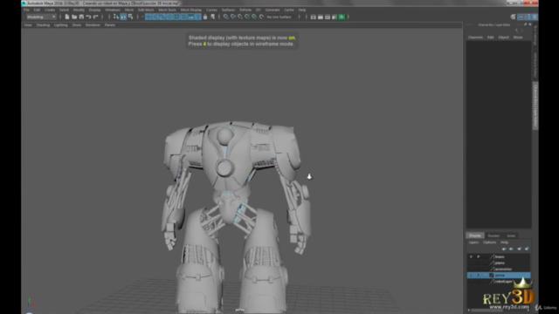Viewport: 559px width, 314px height.
Task: Toggle visibility V of brazo layer
Action: 471,256
